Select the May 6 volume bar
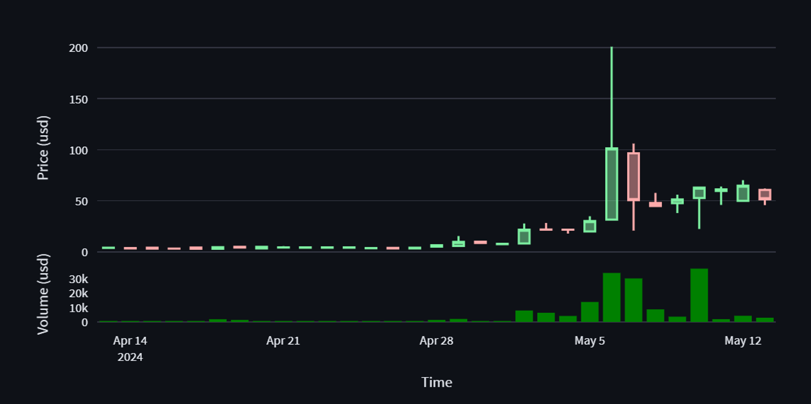Viewport: 811px width, 404px height. pos(611,297)
